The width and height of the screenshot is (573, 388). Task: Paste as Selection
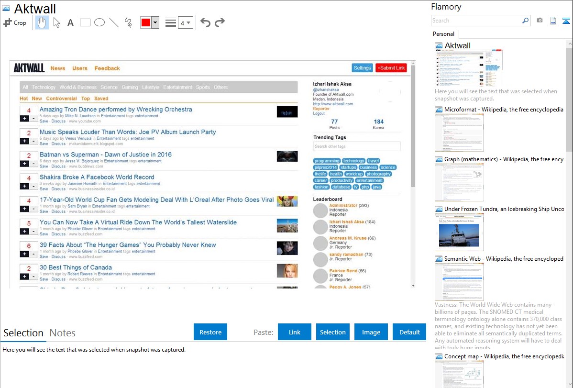[x=332, y=332]
